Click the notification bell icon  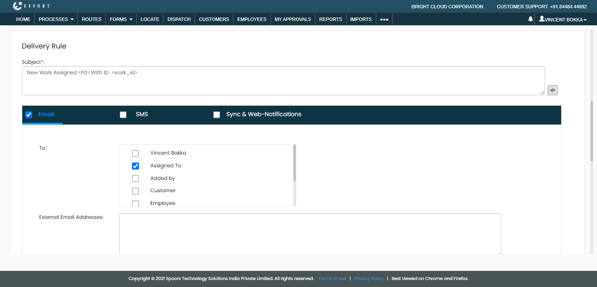[531, 19]
